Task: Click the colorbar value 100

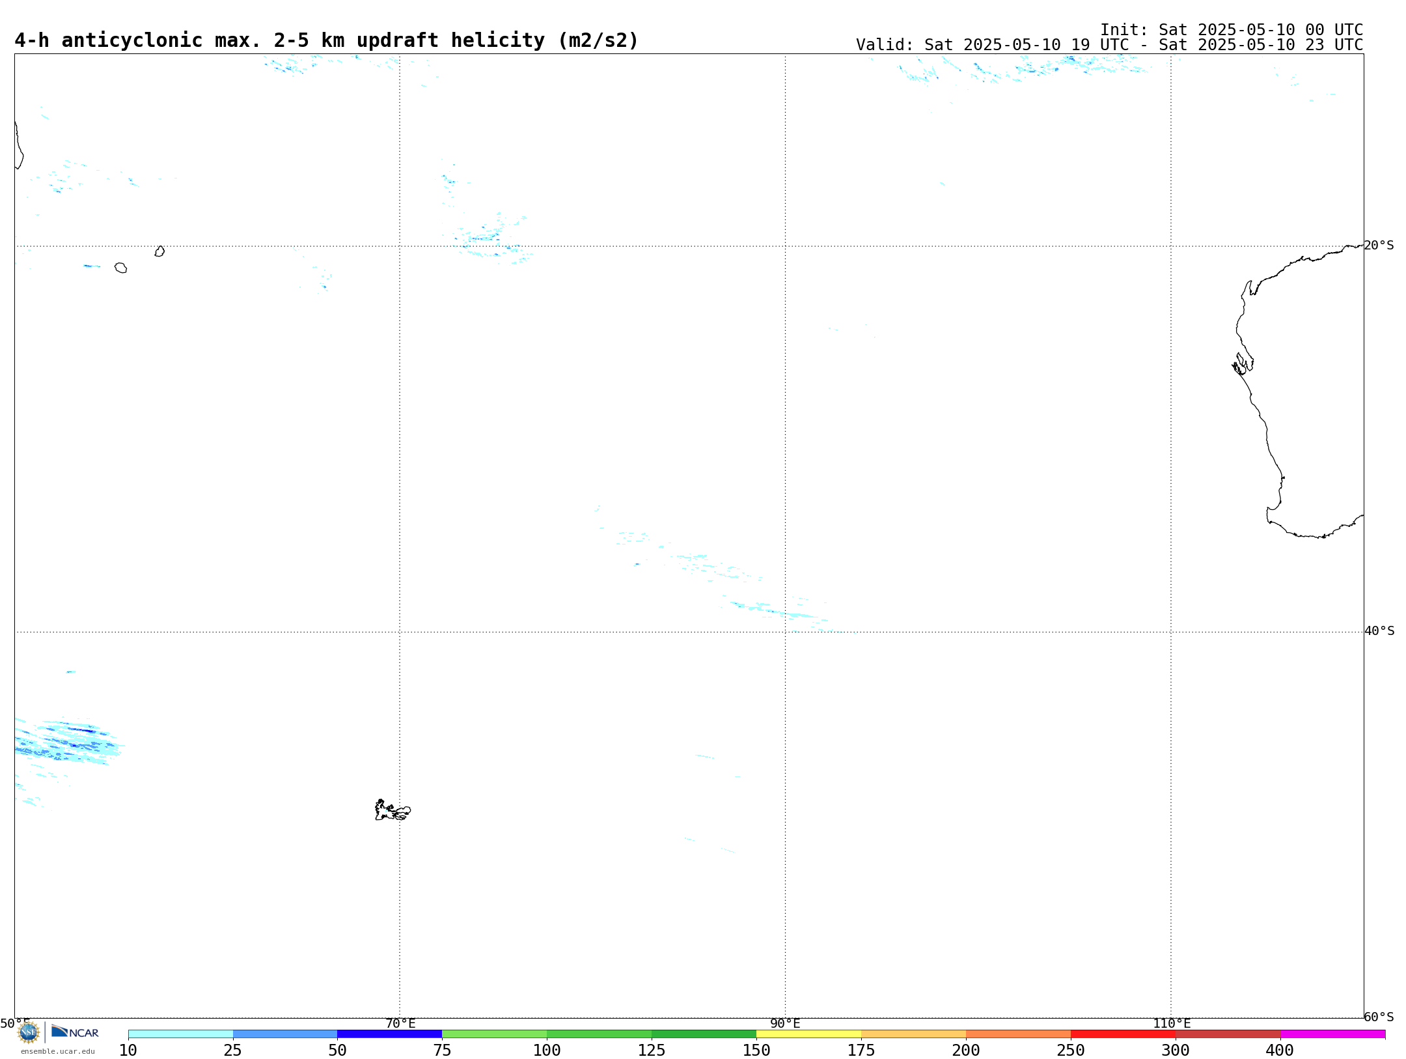Action: (547, 1051)
